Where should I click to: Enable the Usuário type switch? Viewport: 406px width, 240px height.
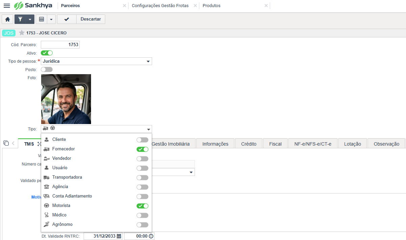pyautogui.click(x=142, y=168)
